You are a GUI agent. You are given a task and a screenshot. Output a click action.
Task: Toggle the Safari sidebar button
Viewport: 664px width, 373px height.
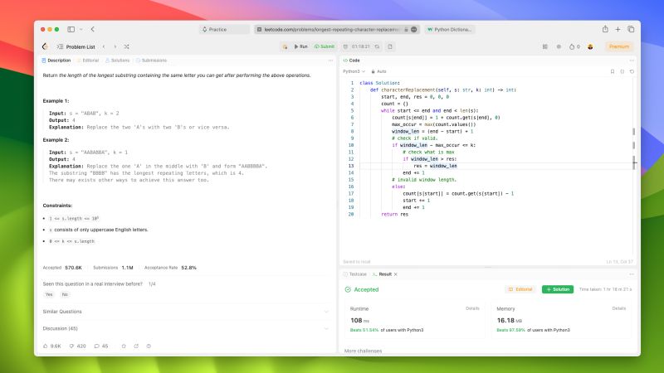pos(71,29)
